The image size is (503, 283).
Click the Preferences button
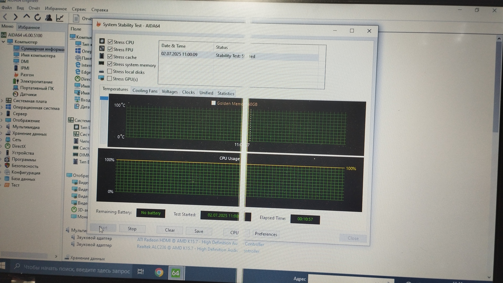coord(266,234)
